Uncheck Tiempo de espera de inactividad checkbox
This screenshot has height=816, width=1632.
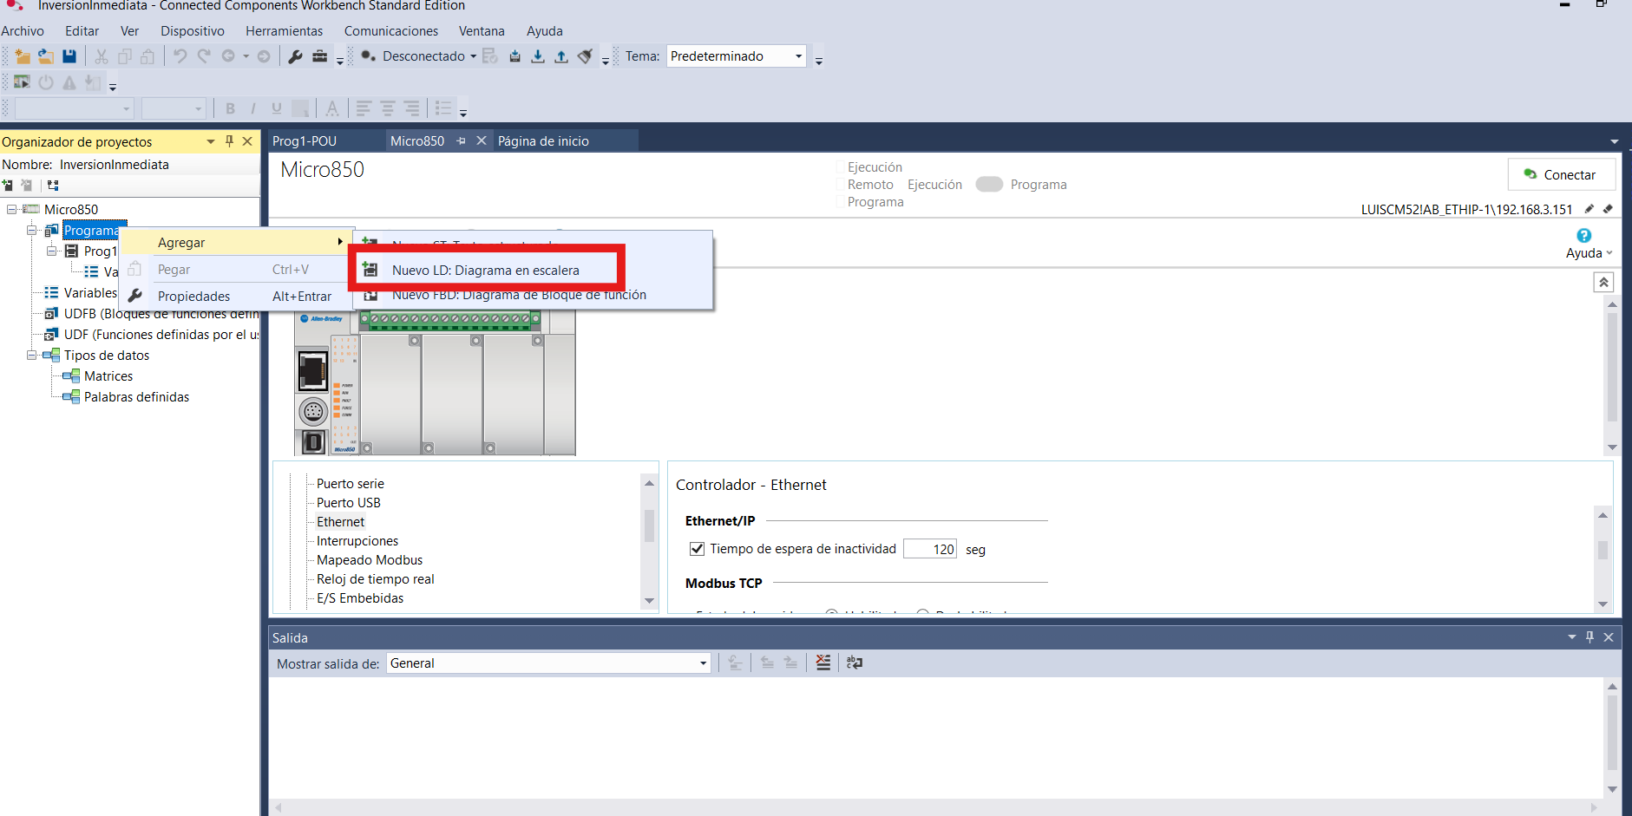697,549
